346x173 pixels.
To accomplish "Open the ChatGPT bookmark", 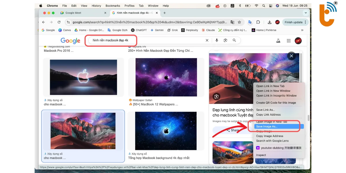I will click(139, 30).
